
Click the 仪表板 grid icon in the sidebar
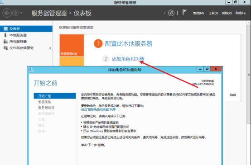[x=5, y=29]
